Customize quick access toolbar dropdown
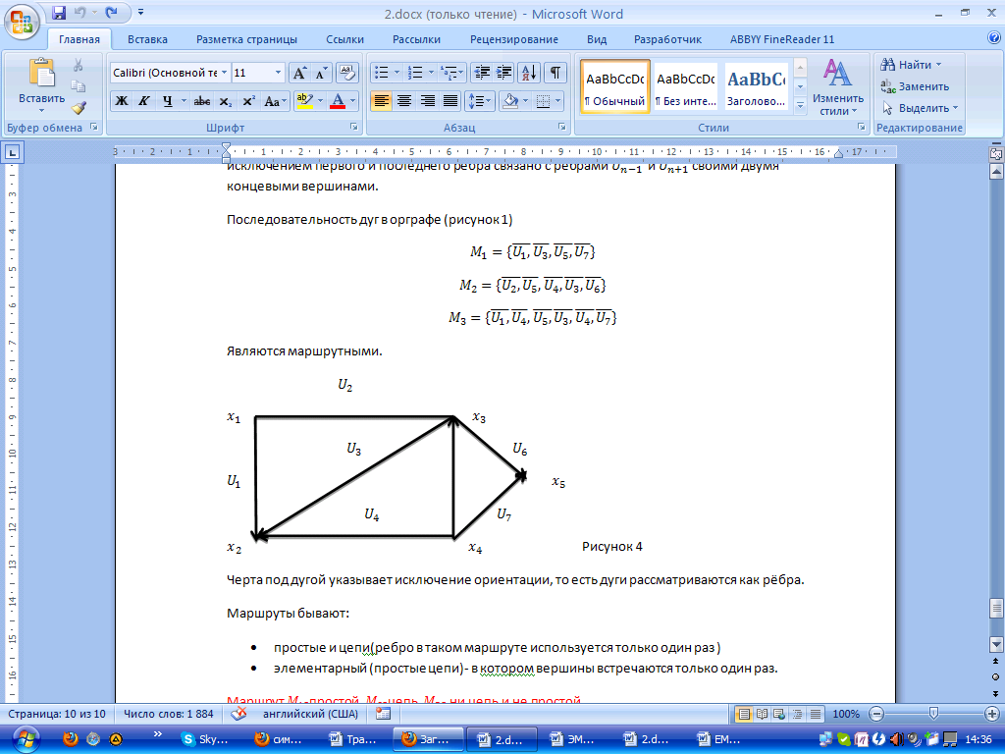Viewport: 1005px width, 754px height. coord(141,12)
